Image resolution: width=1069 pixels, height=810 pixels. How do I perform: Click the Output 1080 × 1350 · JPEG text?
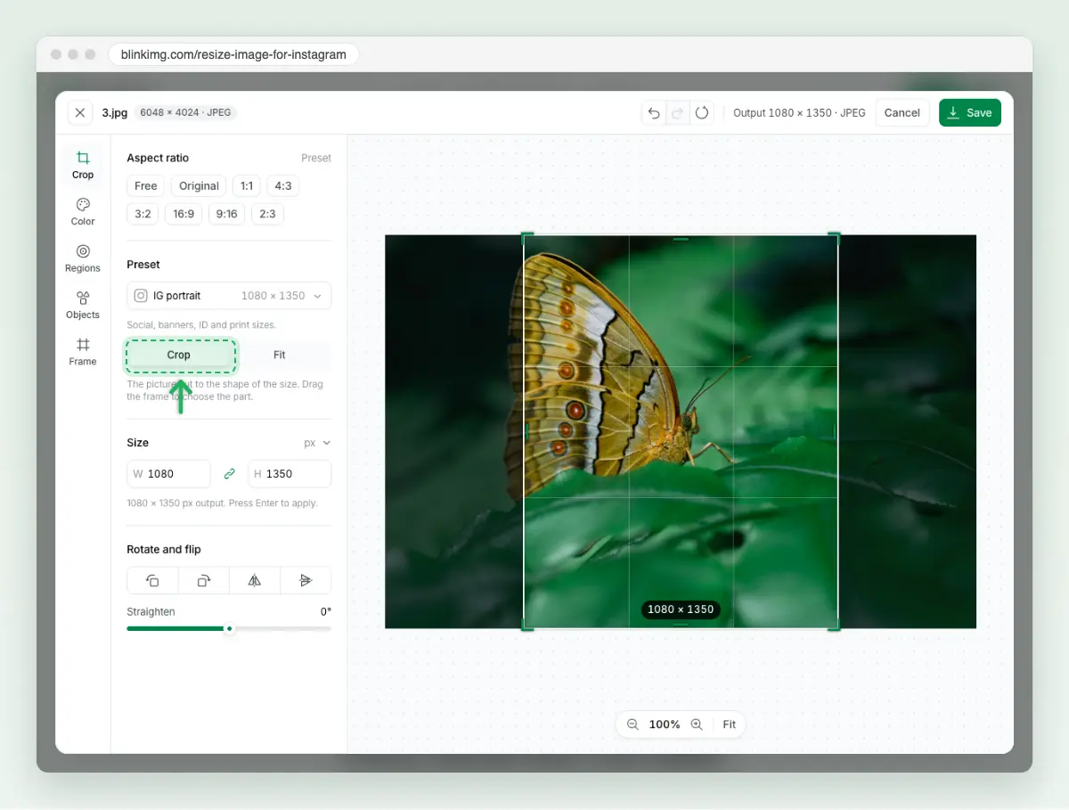coord(799,113)
